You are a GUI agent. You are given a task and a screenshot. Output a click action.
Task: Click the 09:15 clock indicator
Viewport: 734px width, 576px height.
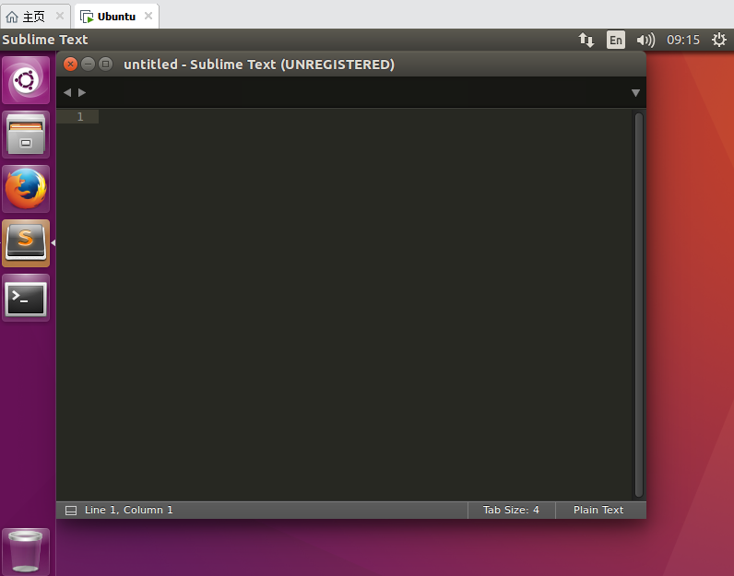(x=683, y=40)
